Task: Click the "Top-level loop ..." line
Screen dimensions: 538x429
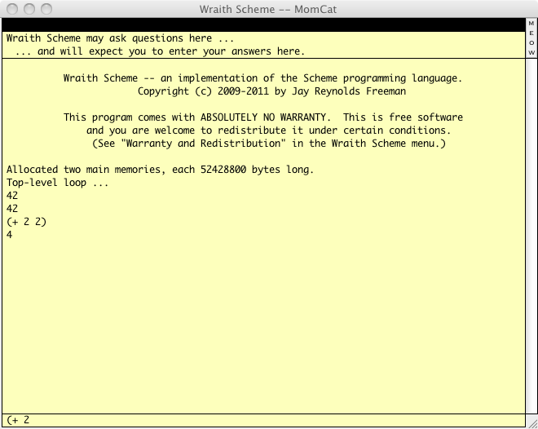Action: click(57, 183)
